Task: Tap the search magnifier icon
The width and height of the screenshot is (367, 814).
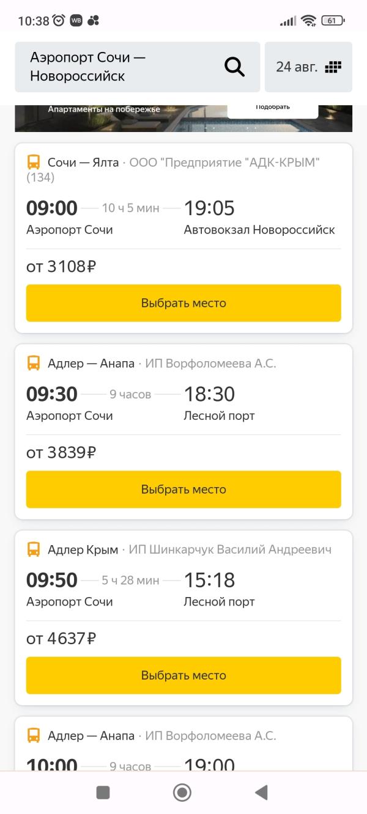Action: pos(234,67)
